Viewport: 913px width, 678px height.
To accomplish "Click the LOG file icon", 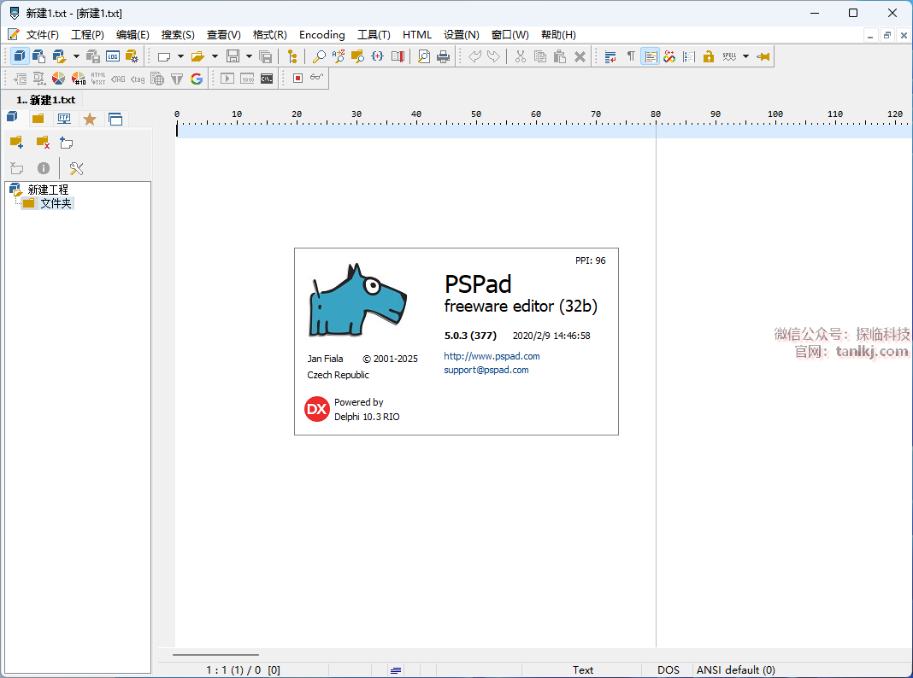I will (113, 56).
